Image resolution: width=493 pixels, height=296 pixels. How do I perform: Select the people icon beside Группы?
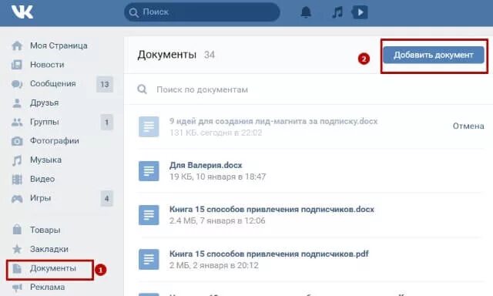pyautogui.click(x=17, y=122)
